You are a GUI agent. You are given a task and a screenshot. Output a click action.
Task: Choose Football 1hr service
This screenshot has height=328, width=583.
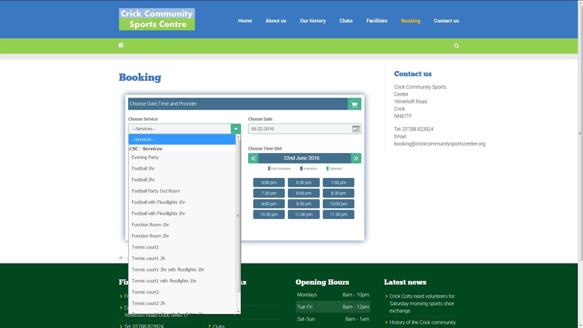[x=182, y=169]
